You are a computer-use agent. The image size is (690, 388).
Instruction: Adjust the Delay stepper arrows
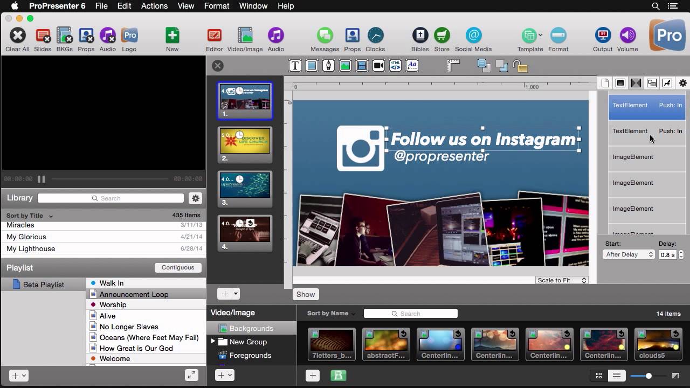point(681,254)
